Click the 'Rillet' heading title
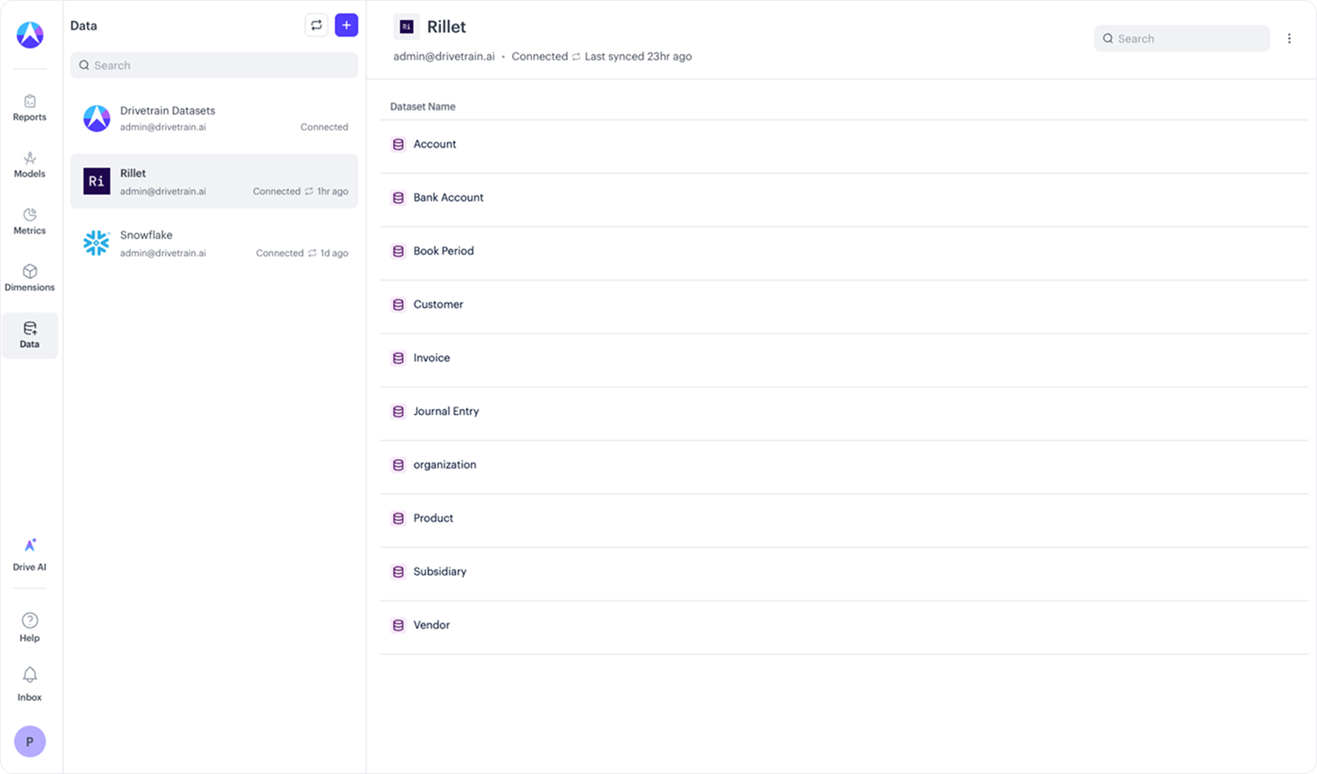The image size is (1317, 774). [x=447, y=27]
